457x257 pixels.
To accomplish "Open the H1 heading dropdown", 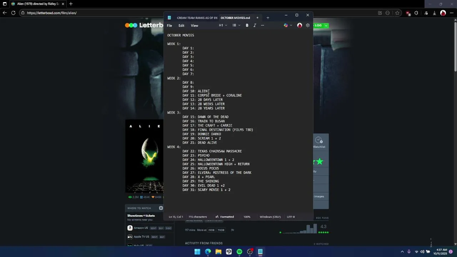I will [x=223, y=25].
